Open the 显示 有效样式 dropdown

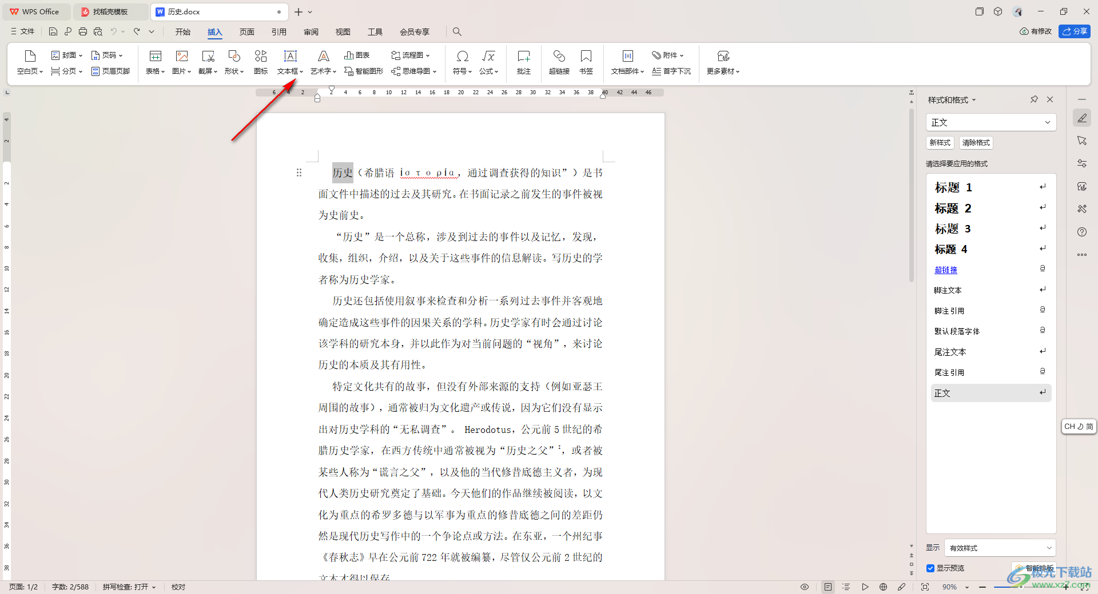pos(1000,548)
